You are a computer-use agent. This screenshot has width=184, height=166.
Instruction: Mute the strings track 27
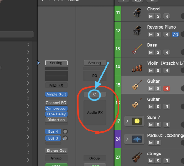coord(151,161)
